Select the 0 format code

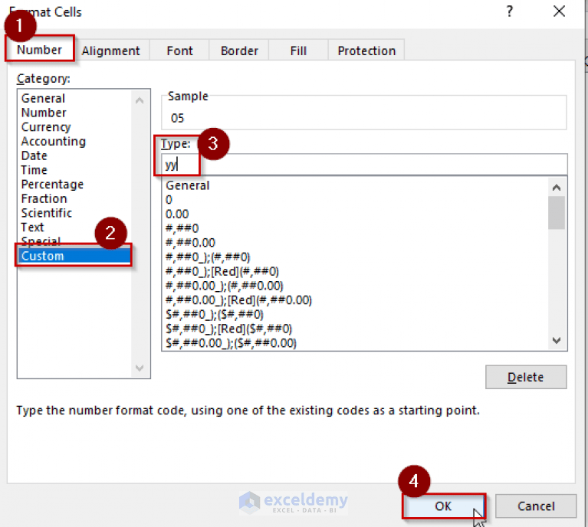pos(169,200)
